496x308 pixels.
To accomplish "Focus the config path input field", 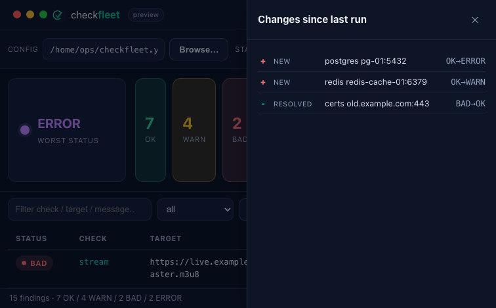I will point(104,49).
